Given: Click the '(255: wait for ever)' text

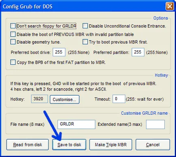Looking at the screenshot, I should [x=145, y=99].
